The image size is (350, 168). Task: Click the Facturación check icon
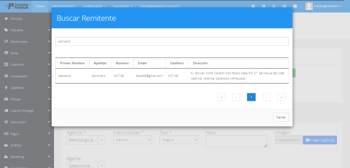(x=6, y=122)
